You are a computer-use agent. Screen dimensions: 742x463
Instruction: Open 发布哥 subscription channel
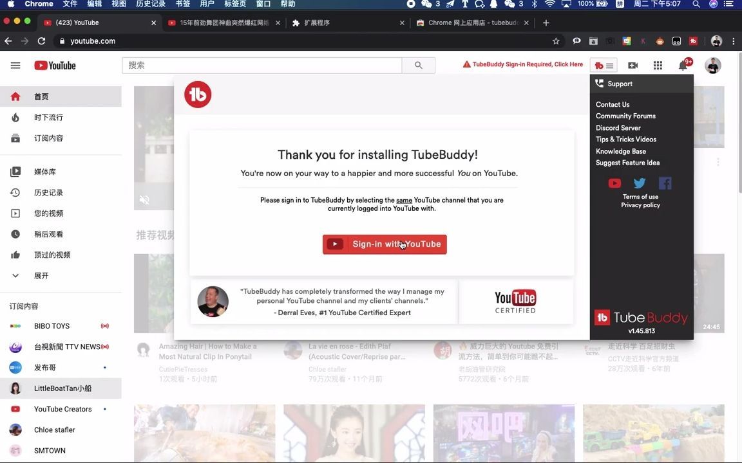click(x=61, y=368)
